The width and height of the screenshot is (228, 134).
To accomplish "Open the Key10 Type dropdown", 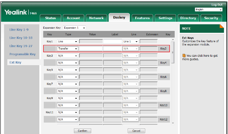I will pyautogui.click(x=67, y=105).
